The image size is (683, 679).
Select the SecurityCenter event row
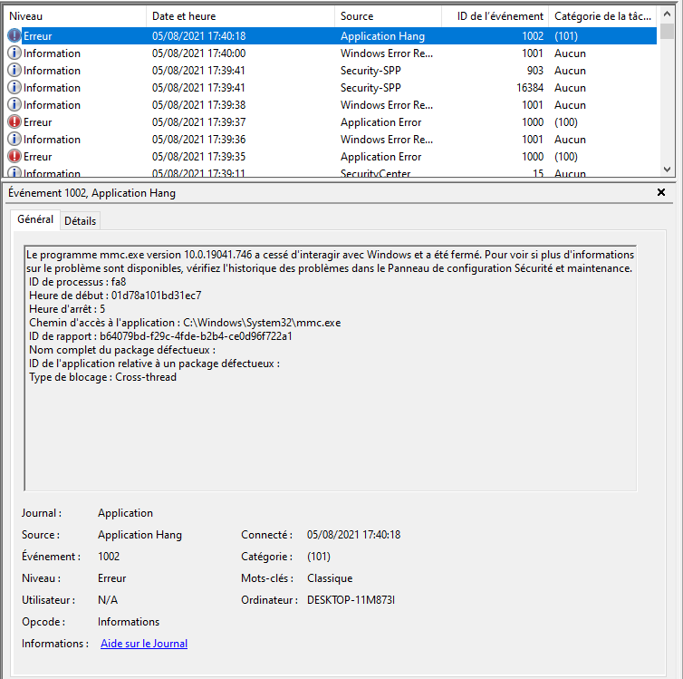332,172
